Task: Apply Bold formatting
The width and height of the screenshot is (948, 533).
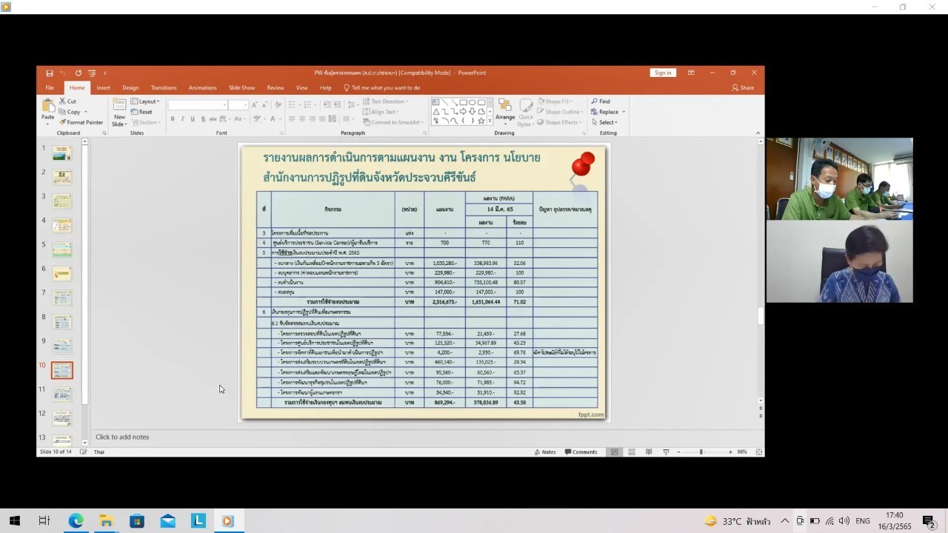Action: tap(173, 118)
